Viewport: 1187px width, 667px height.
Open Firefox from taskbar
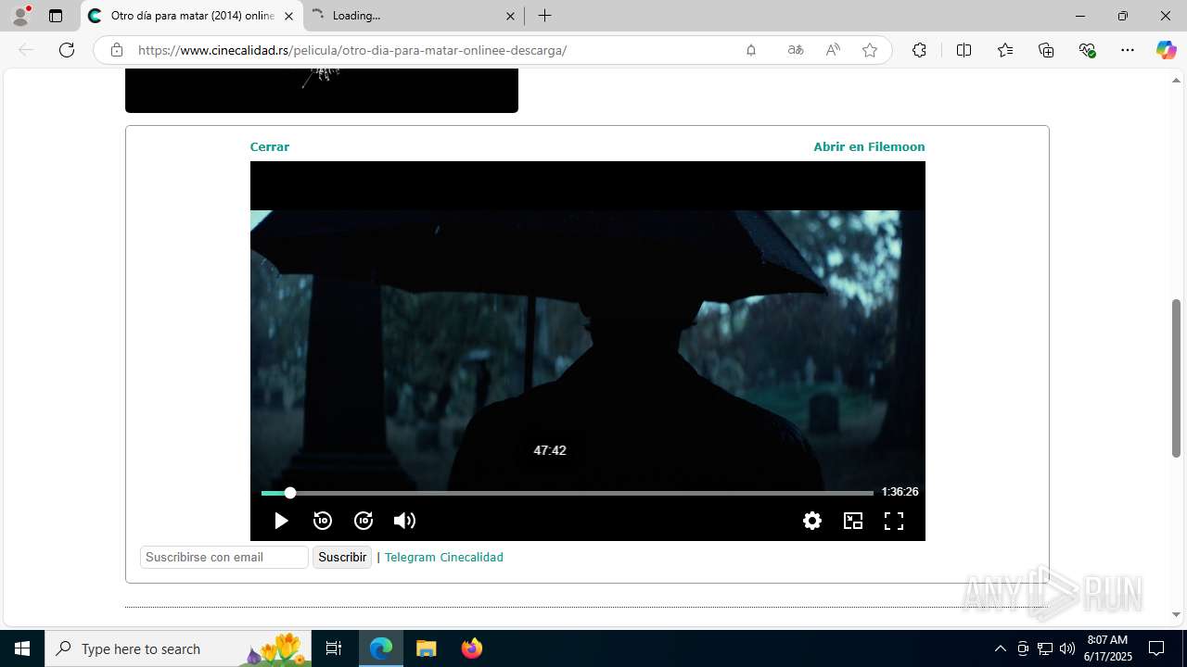tap(472, 648)
